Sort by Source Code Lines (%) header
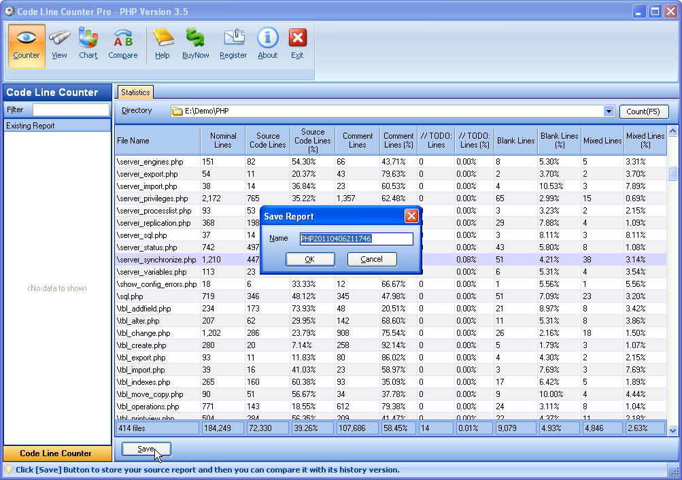Screen dimensions: 682x480 (312, 141)
